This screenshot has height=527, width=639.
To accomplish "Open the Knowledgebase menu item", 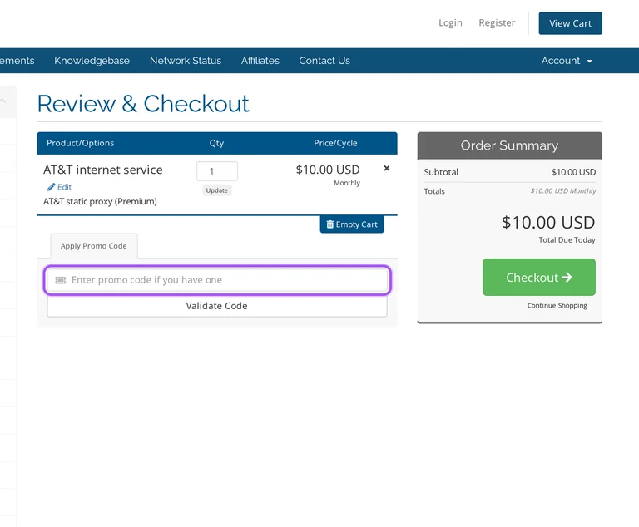I will click(x=92, y=61).
